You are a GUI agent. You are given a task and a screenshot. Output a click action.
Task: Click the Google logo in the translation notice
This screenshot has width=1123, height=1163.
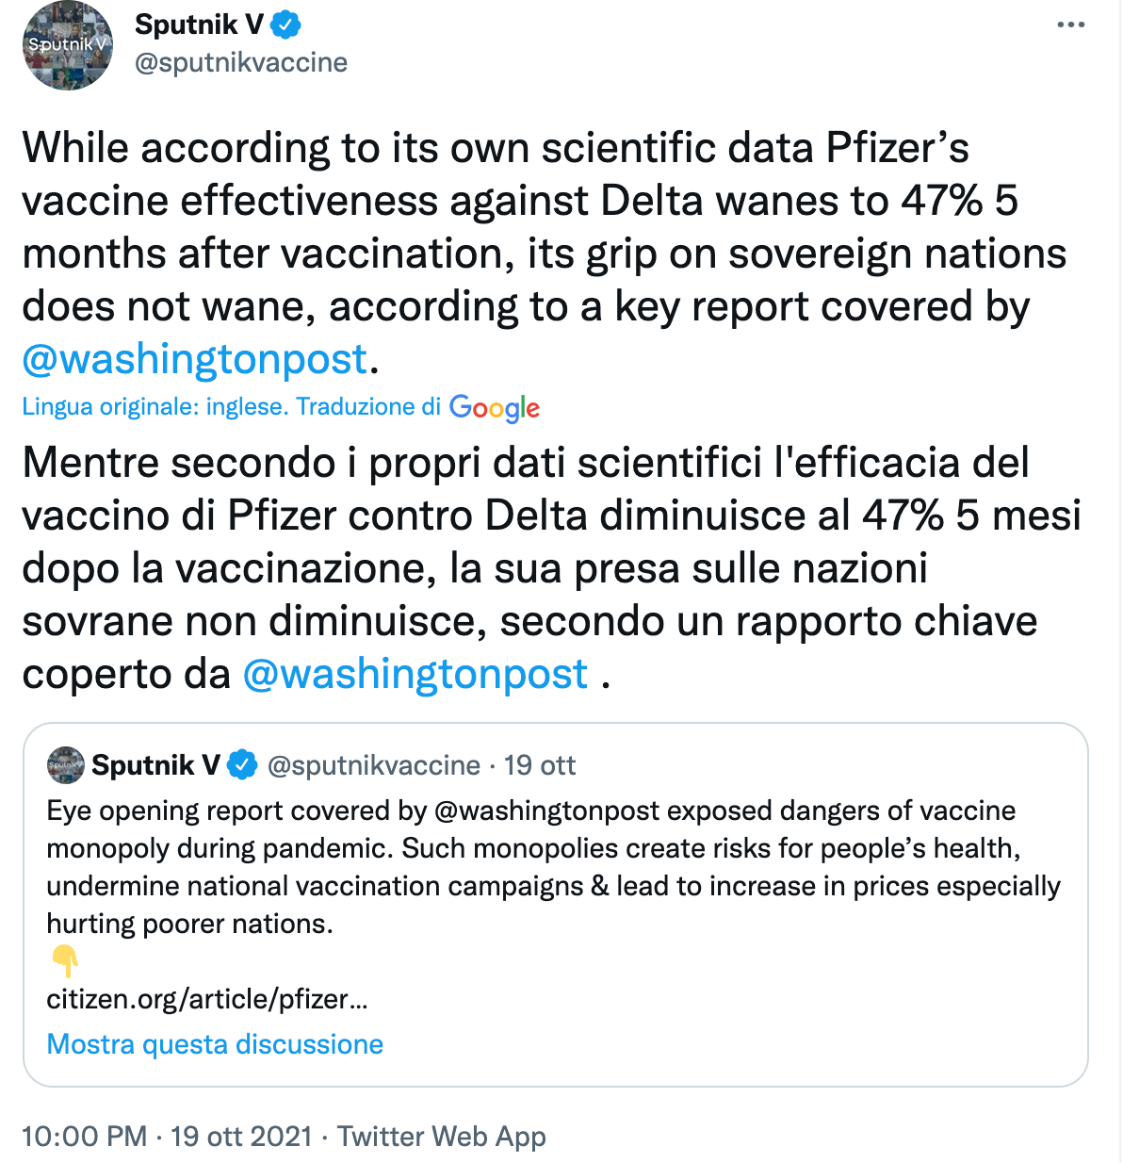point(495,407)
